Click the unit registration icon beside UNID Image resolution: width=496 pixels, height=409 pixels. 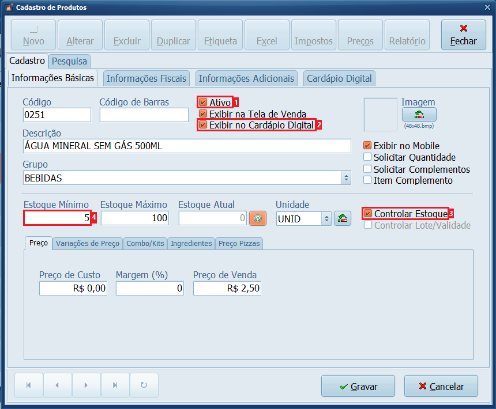click(343, 218)
